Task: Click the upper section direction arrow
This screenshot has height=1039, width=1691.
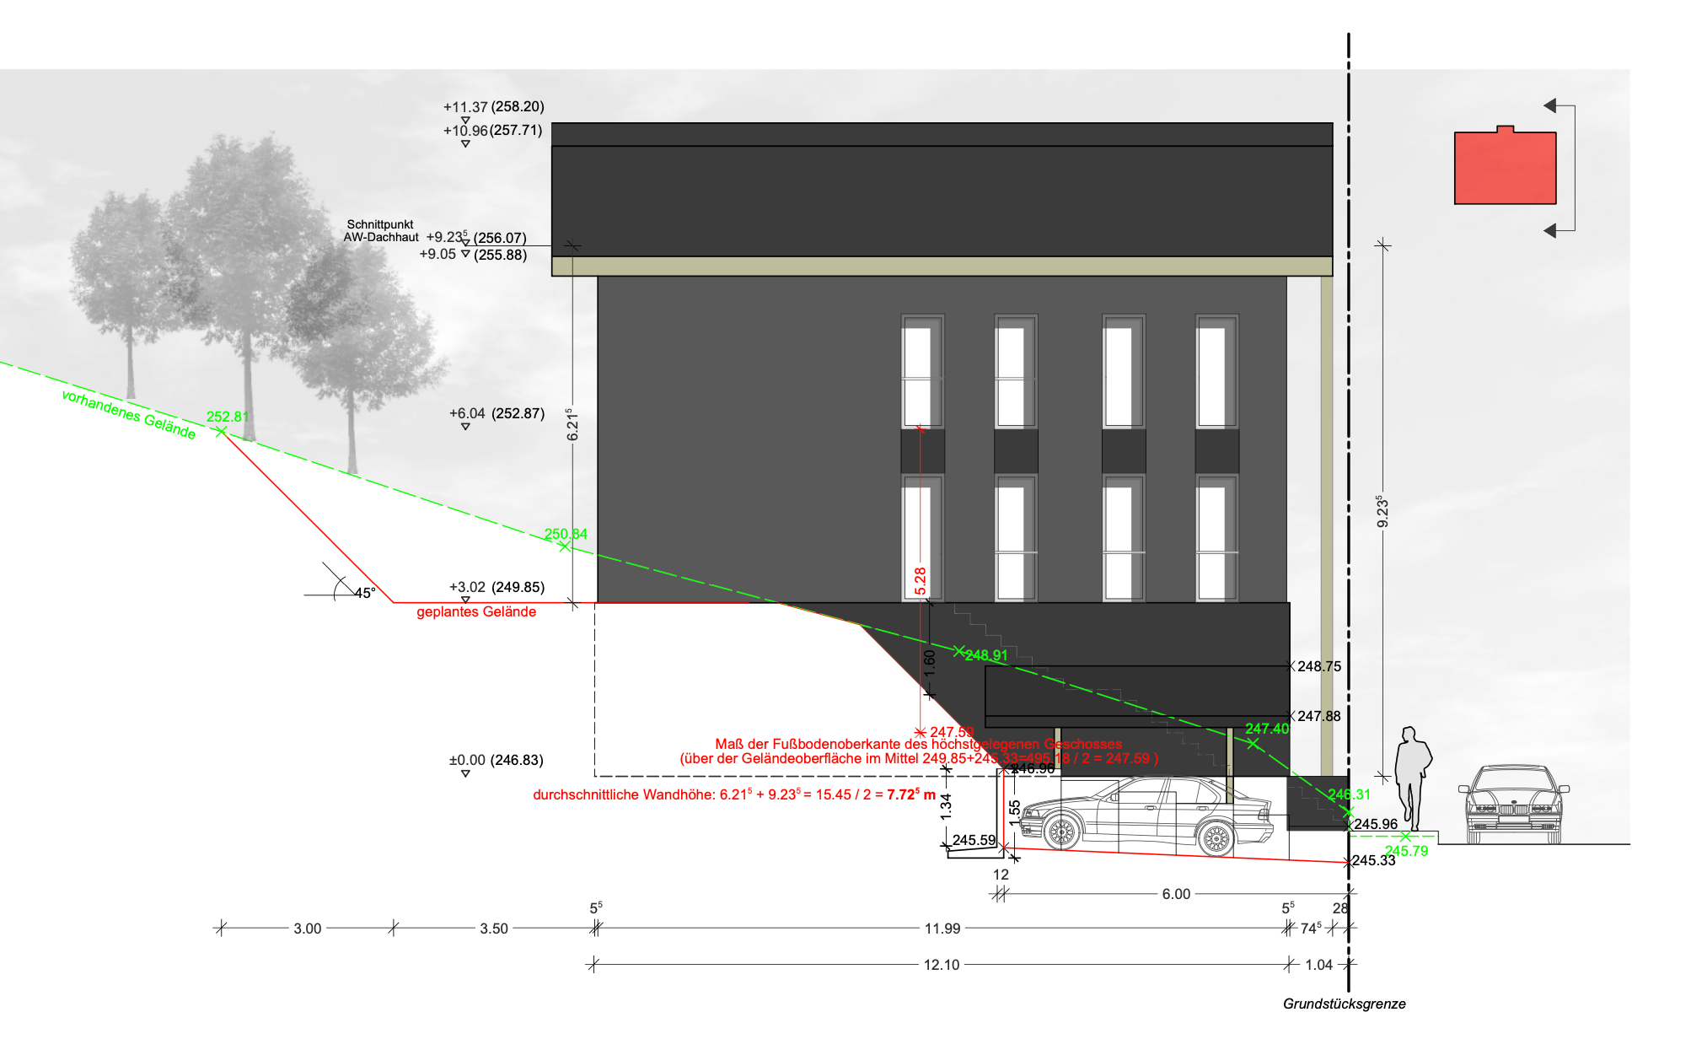Action: point(1551,105)
